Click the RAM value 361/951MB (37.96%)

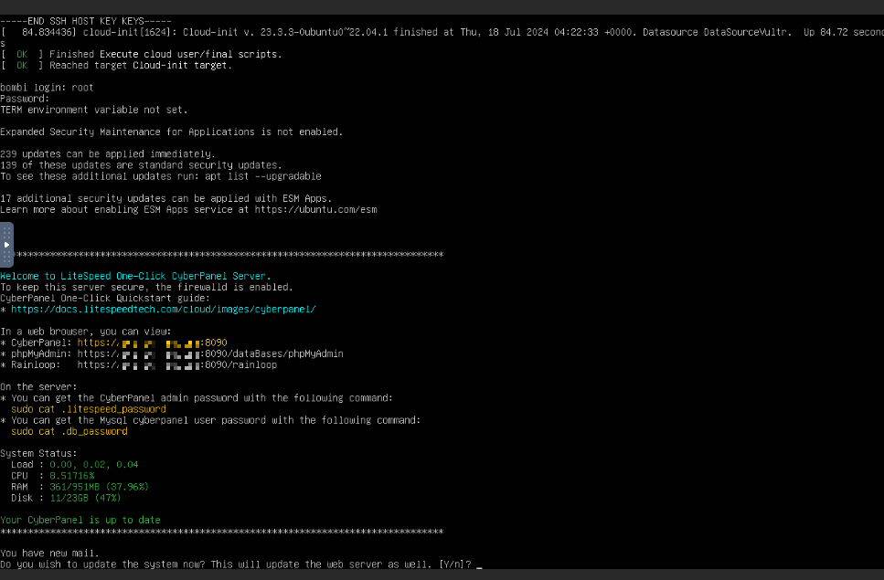(x=100, y=487)
